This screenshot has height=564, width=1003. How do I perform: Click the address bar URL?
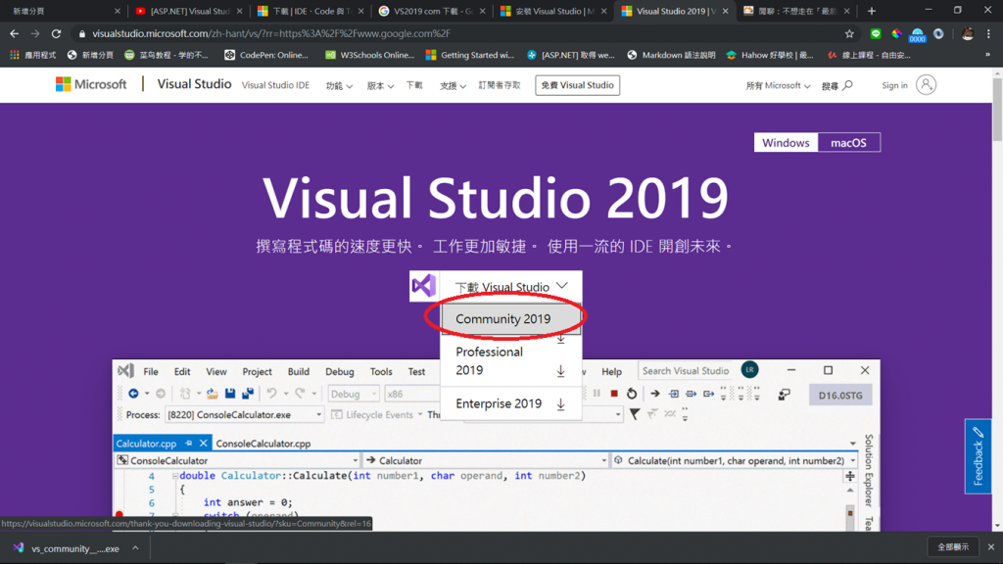click(x=271, y=33)
